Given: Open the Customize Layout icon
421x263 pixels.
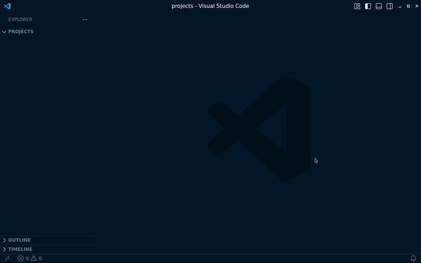Looking at the screenshot, I should (357, 6).
